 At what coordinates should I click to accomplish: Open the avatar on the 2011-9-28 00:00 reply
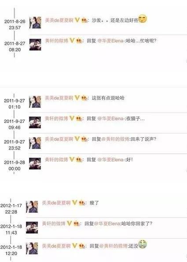pyautogui.click(x=35, y=164)
